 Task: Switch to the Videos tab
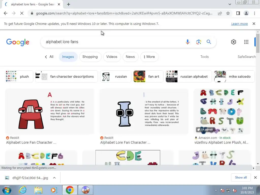(112, 57)
